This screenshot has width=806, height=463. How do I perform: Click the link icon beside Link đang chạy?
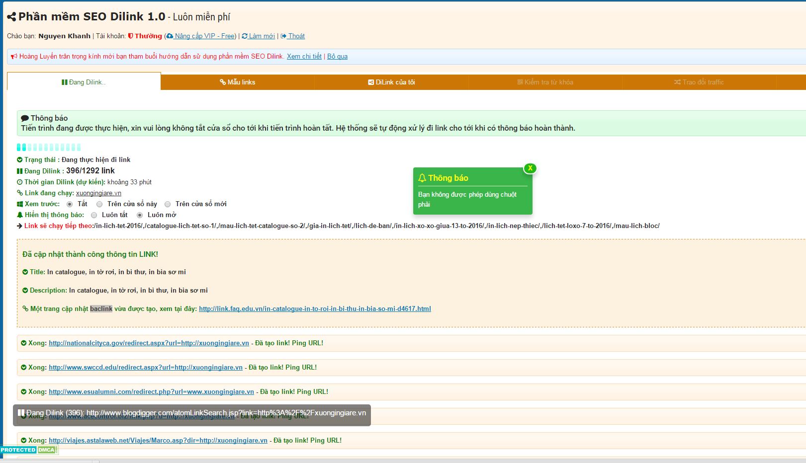pos(20,193)
